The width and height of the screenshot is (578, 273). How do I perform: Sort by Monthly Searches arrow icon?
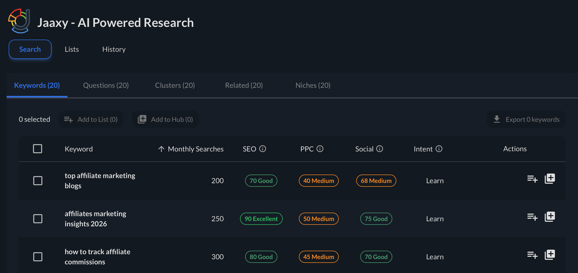pos(161,149)
